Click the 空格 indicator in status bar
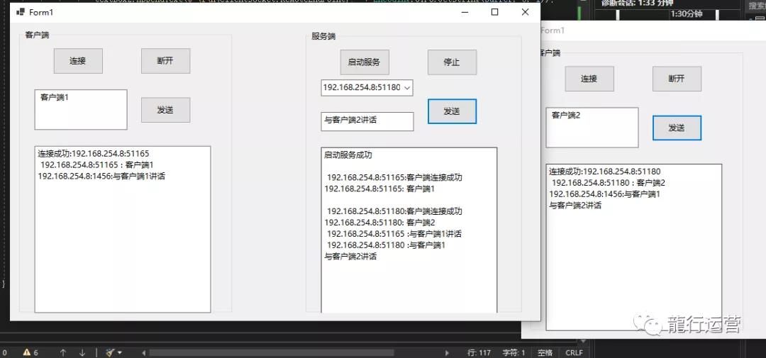The width and height of the screenshot is (766, 358). tap(545, 352)
